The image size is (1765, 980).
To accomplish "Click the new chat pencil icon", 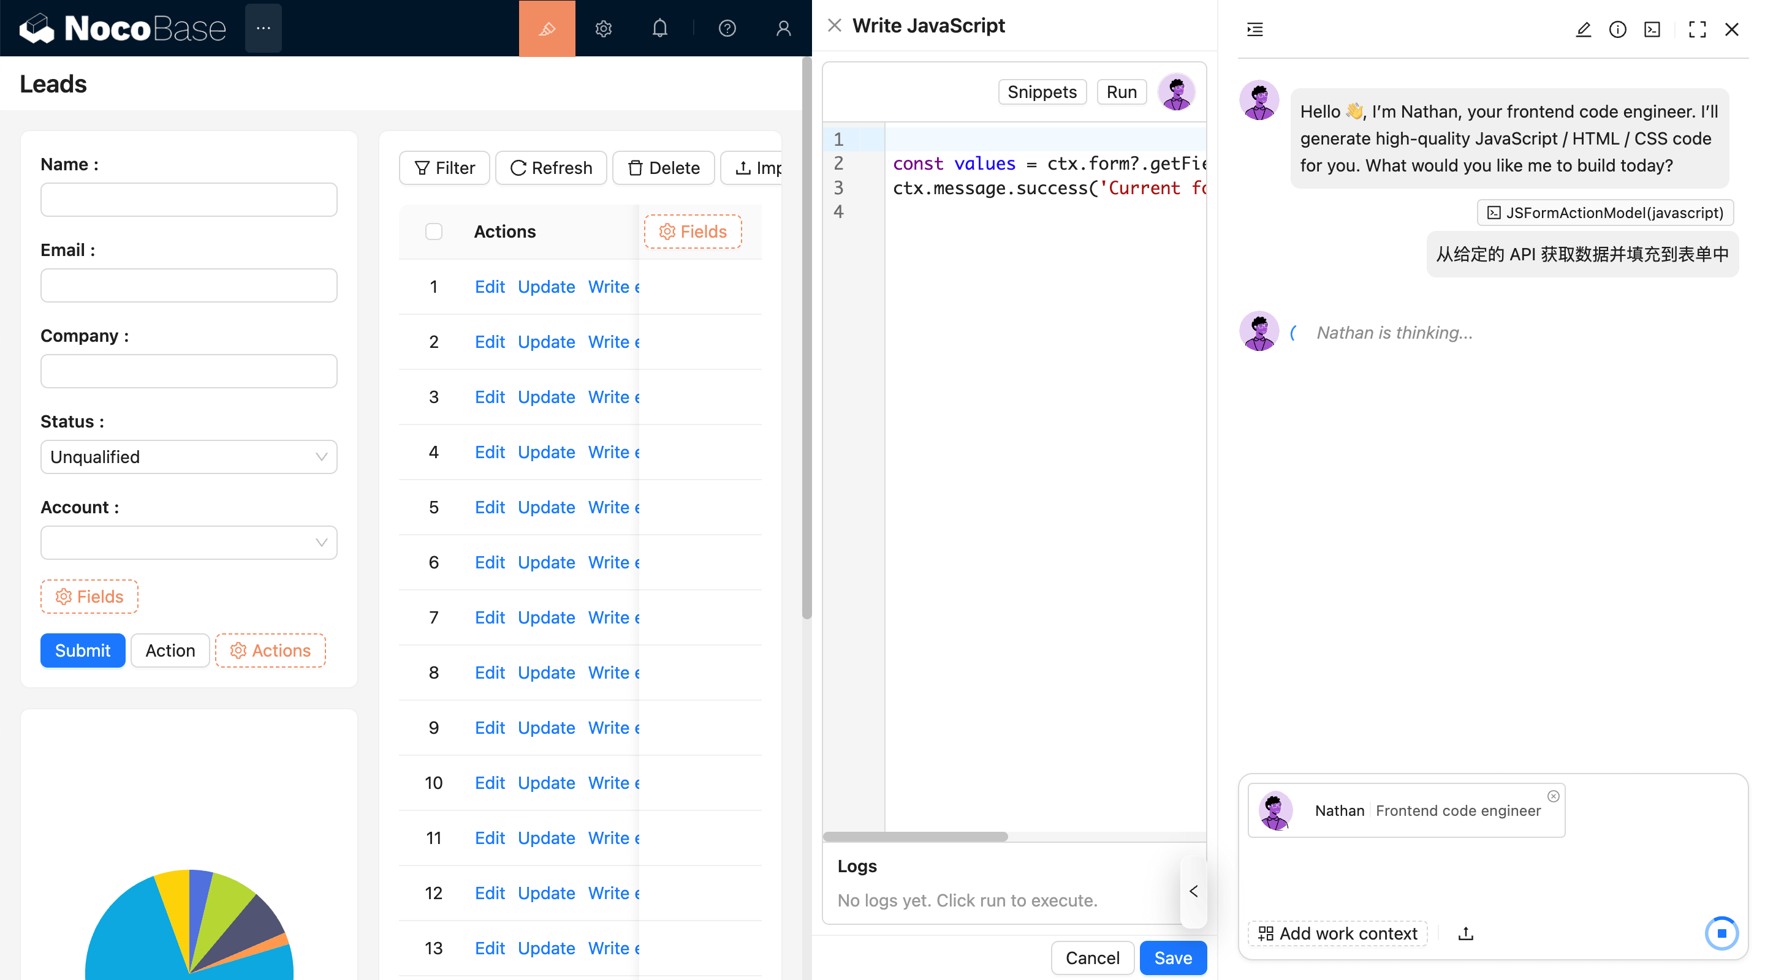I will (x=1583, y=29).
